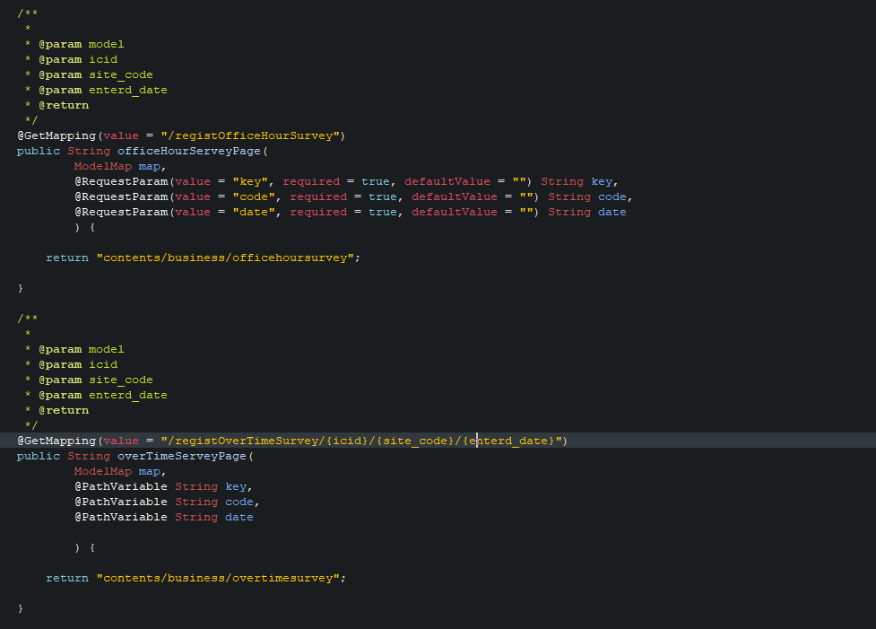Click "@param model" in the first Javadoc
Viewport: 876px width, 629px height.
[82, 44]
